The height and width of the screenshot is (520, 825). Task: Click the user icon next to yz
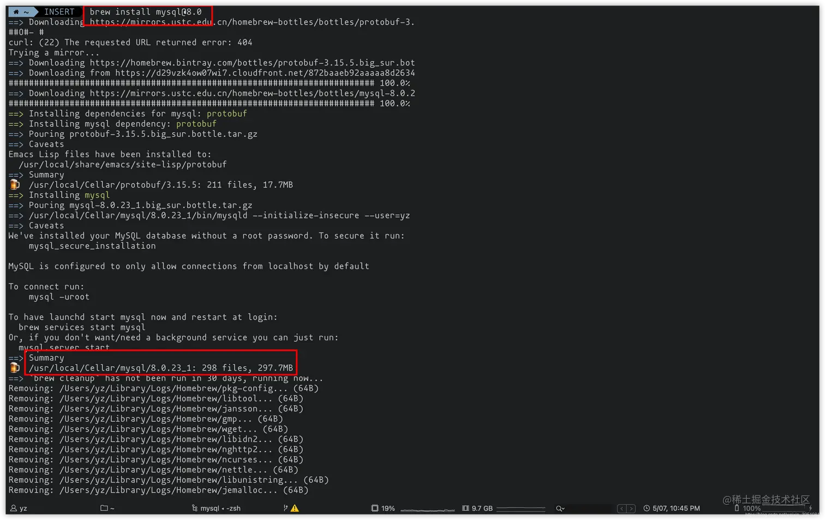pos(14,508)
